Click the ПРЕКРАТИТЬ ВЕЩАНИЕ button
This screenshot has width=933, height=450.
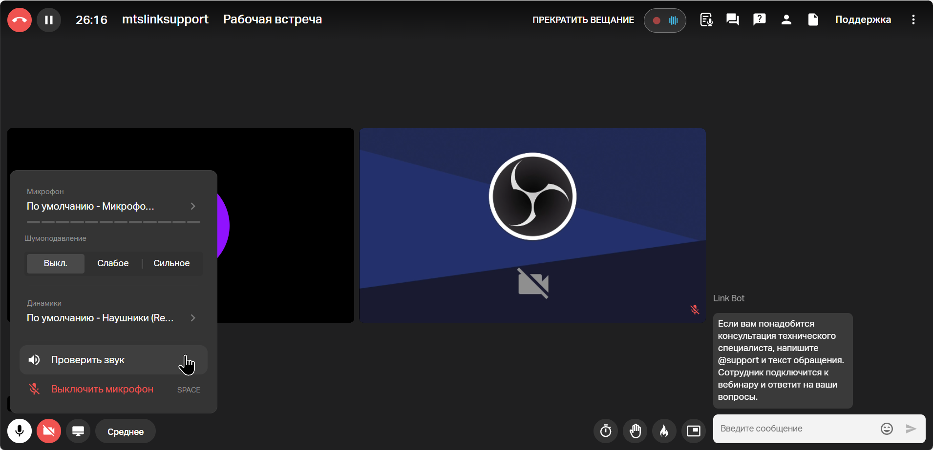coord(583,20)
